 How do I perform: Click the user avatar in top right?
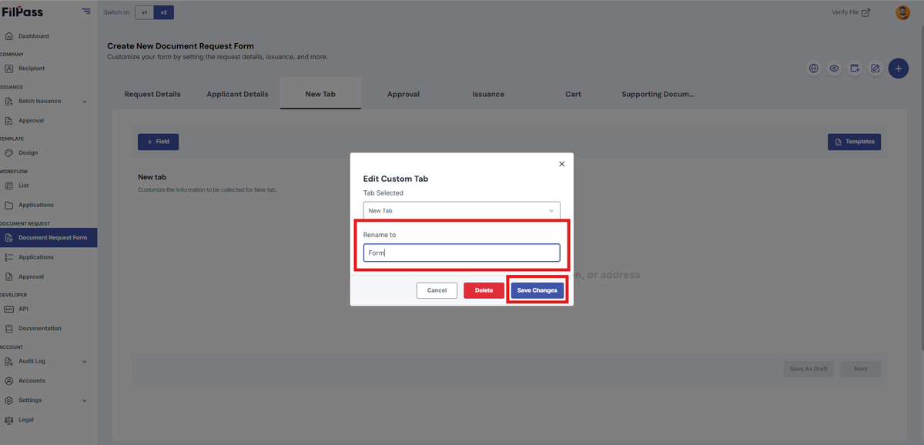[x=902, y=12]
